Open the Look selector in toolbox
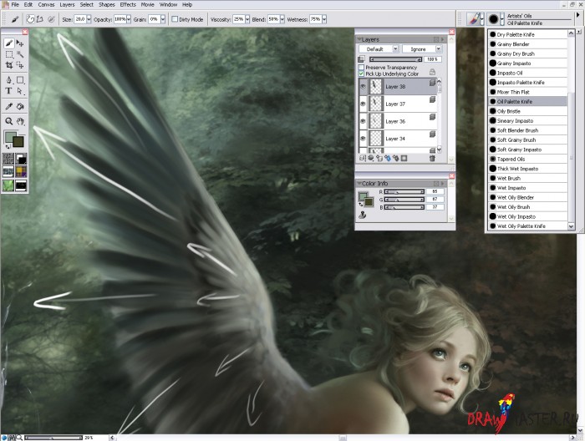 (x=8, y=185)
